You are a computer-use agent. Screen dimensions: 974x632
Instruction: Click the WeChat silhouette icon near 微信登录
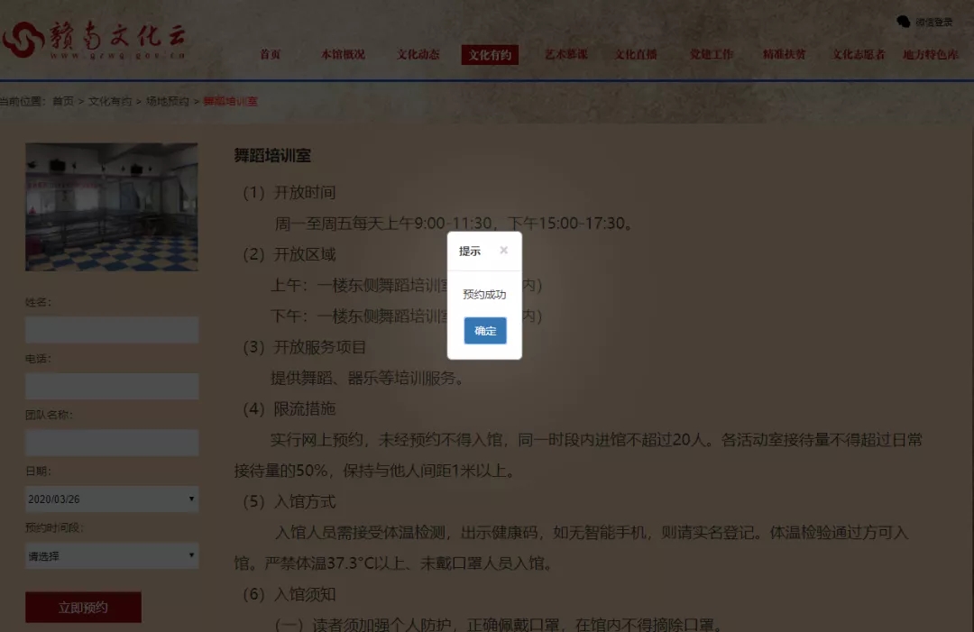(x=904, y=22)
